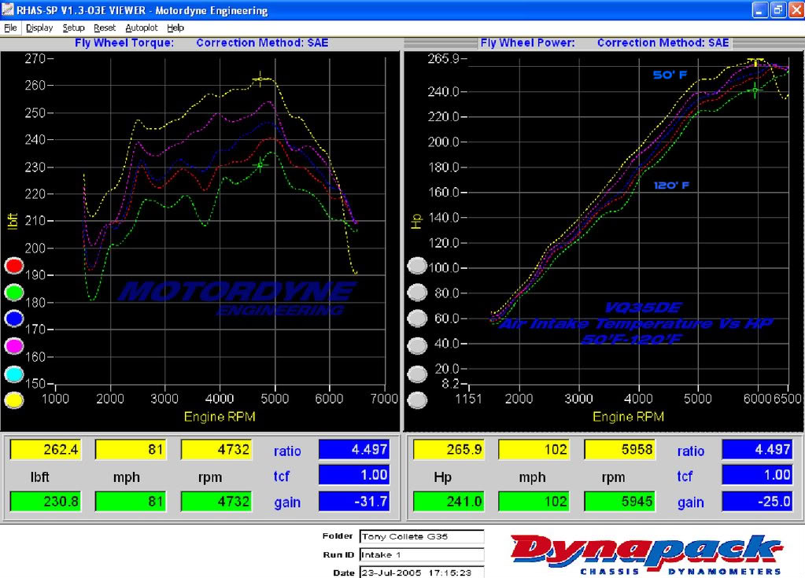The height and width of the screenshot is (578, 805).
Task: Toggle the yellow run indicator
Action: click(x=14, y=400)
